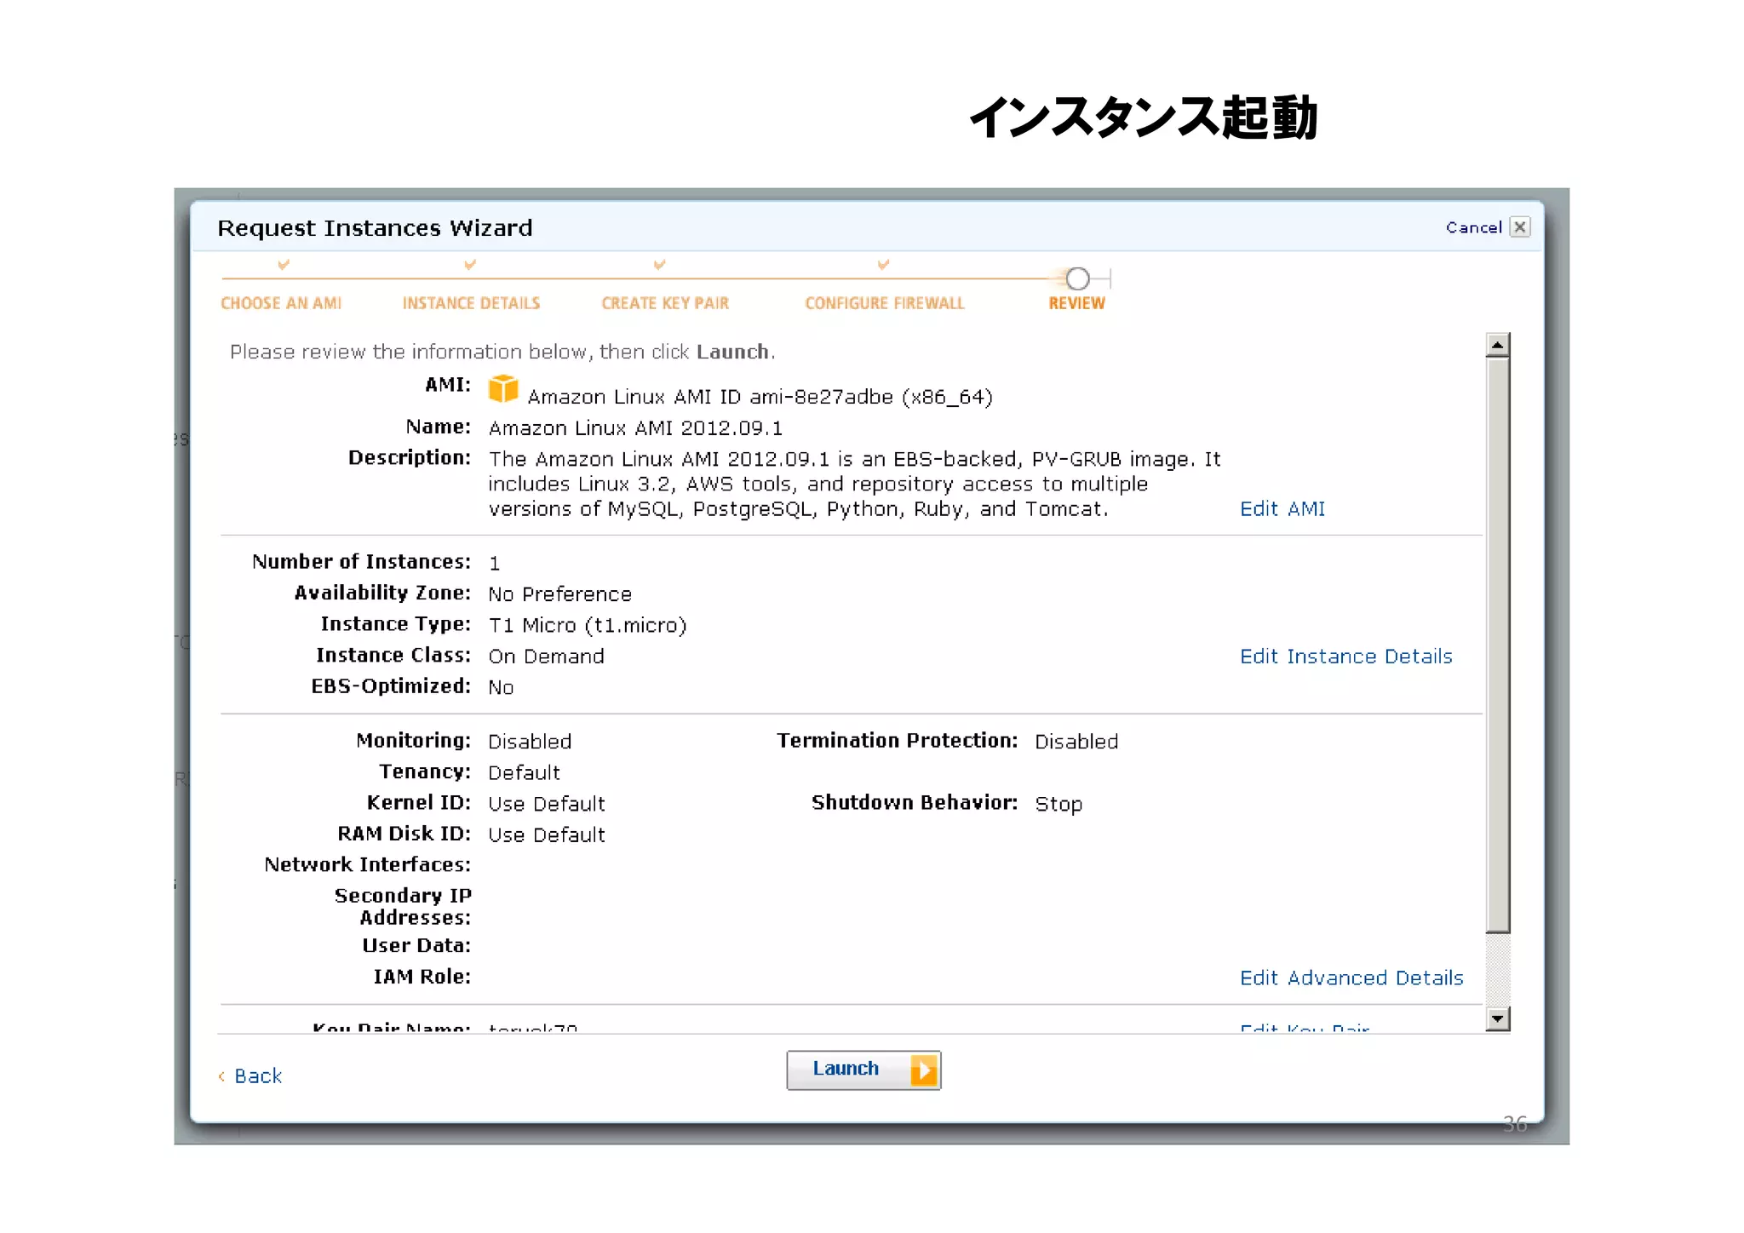Select the REVIEW step label
The width and height of the screenshot is (1744, 1233).
pyautogui.click(x=1076, y=303)
